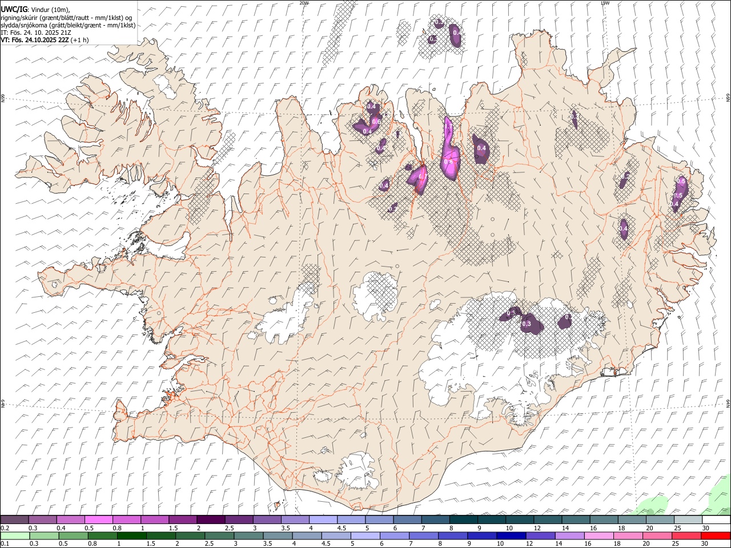This screenshot has width=731, height=548.
Task: Click the bright red 30 rain legend swatch
Action: coord(715,535)
